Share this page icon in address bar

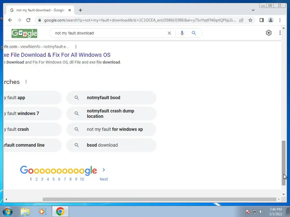tap(241, 20)
